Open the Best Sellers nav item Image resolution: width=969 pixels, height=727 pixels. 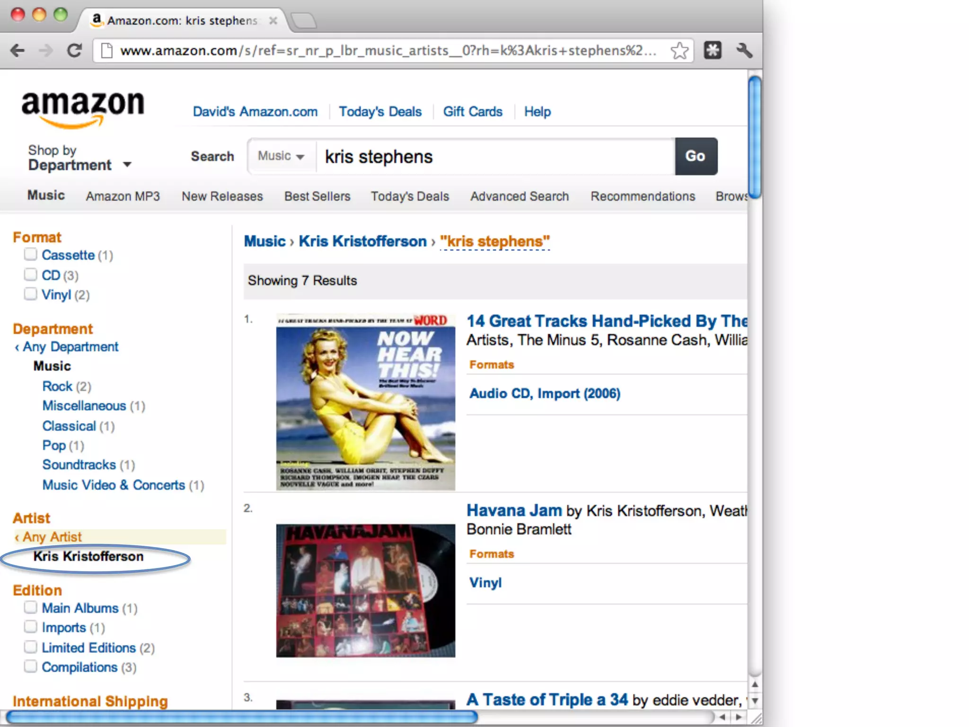[317, 196]
